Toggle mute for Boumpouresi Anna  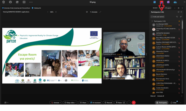[179, 80]
